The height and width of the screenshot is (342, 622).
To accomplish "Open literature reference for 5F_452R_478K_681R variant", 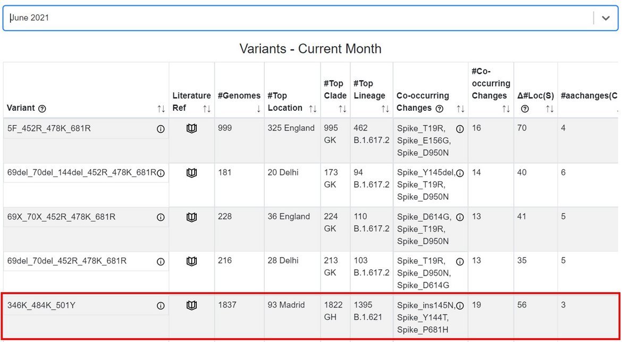I will pos(192,129).
